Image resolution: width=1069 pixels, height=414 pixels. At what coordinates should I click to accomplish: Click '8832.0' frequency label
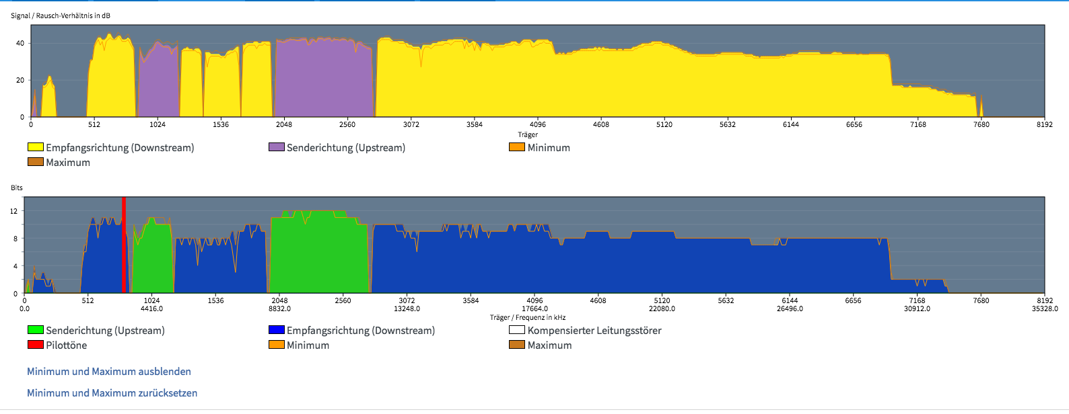(x=279, y=309)
